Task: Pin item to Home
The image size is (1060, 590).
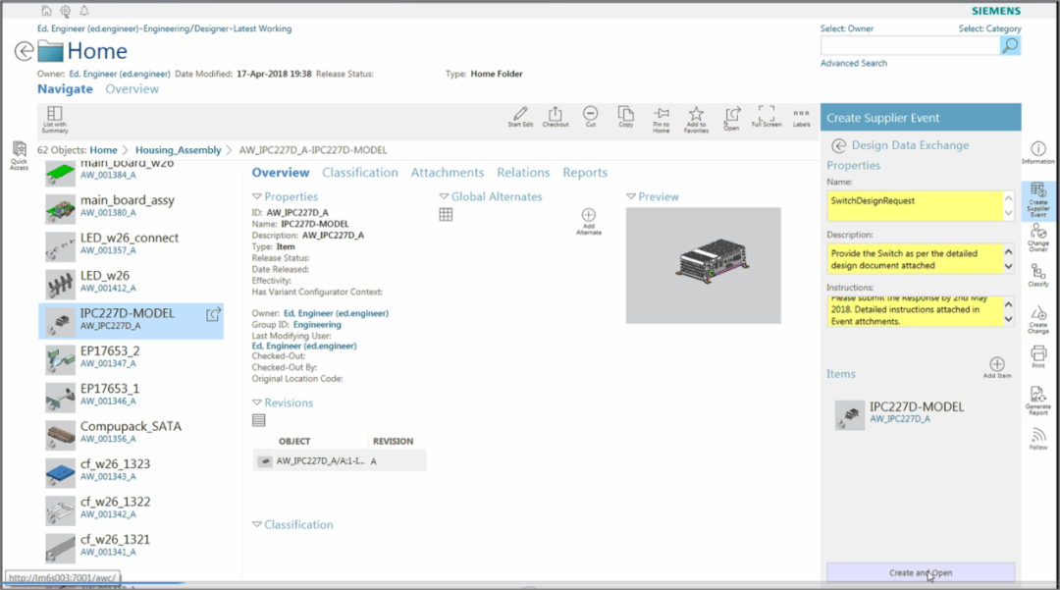Action: click(661, 116)
